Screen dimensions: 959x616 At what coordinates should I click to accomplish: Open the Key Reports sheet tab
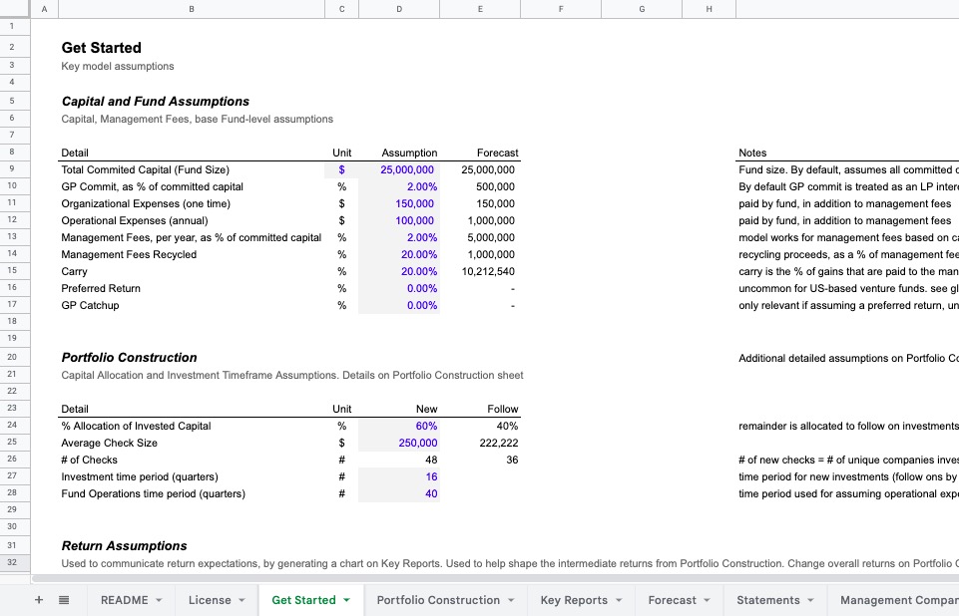tap(574, 600)
